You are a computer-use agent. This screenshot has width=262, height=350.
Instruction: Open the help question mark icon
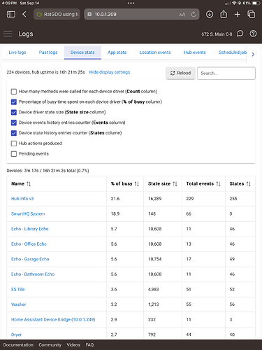click(253, 34)
